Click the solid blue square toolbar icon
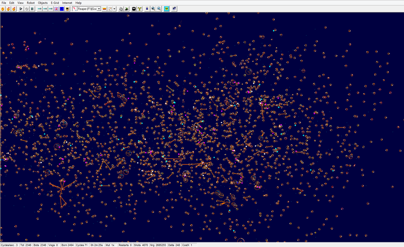This screenshot has width=404, height=247. click(x=62, y=9)
